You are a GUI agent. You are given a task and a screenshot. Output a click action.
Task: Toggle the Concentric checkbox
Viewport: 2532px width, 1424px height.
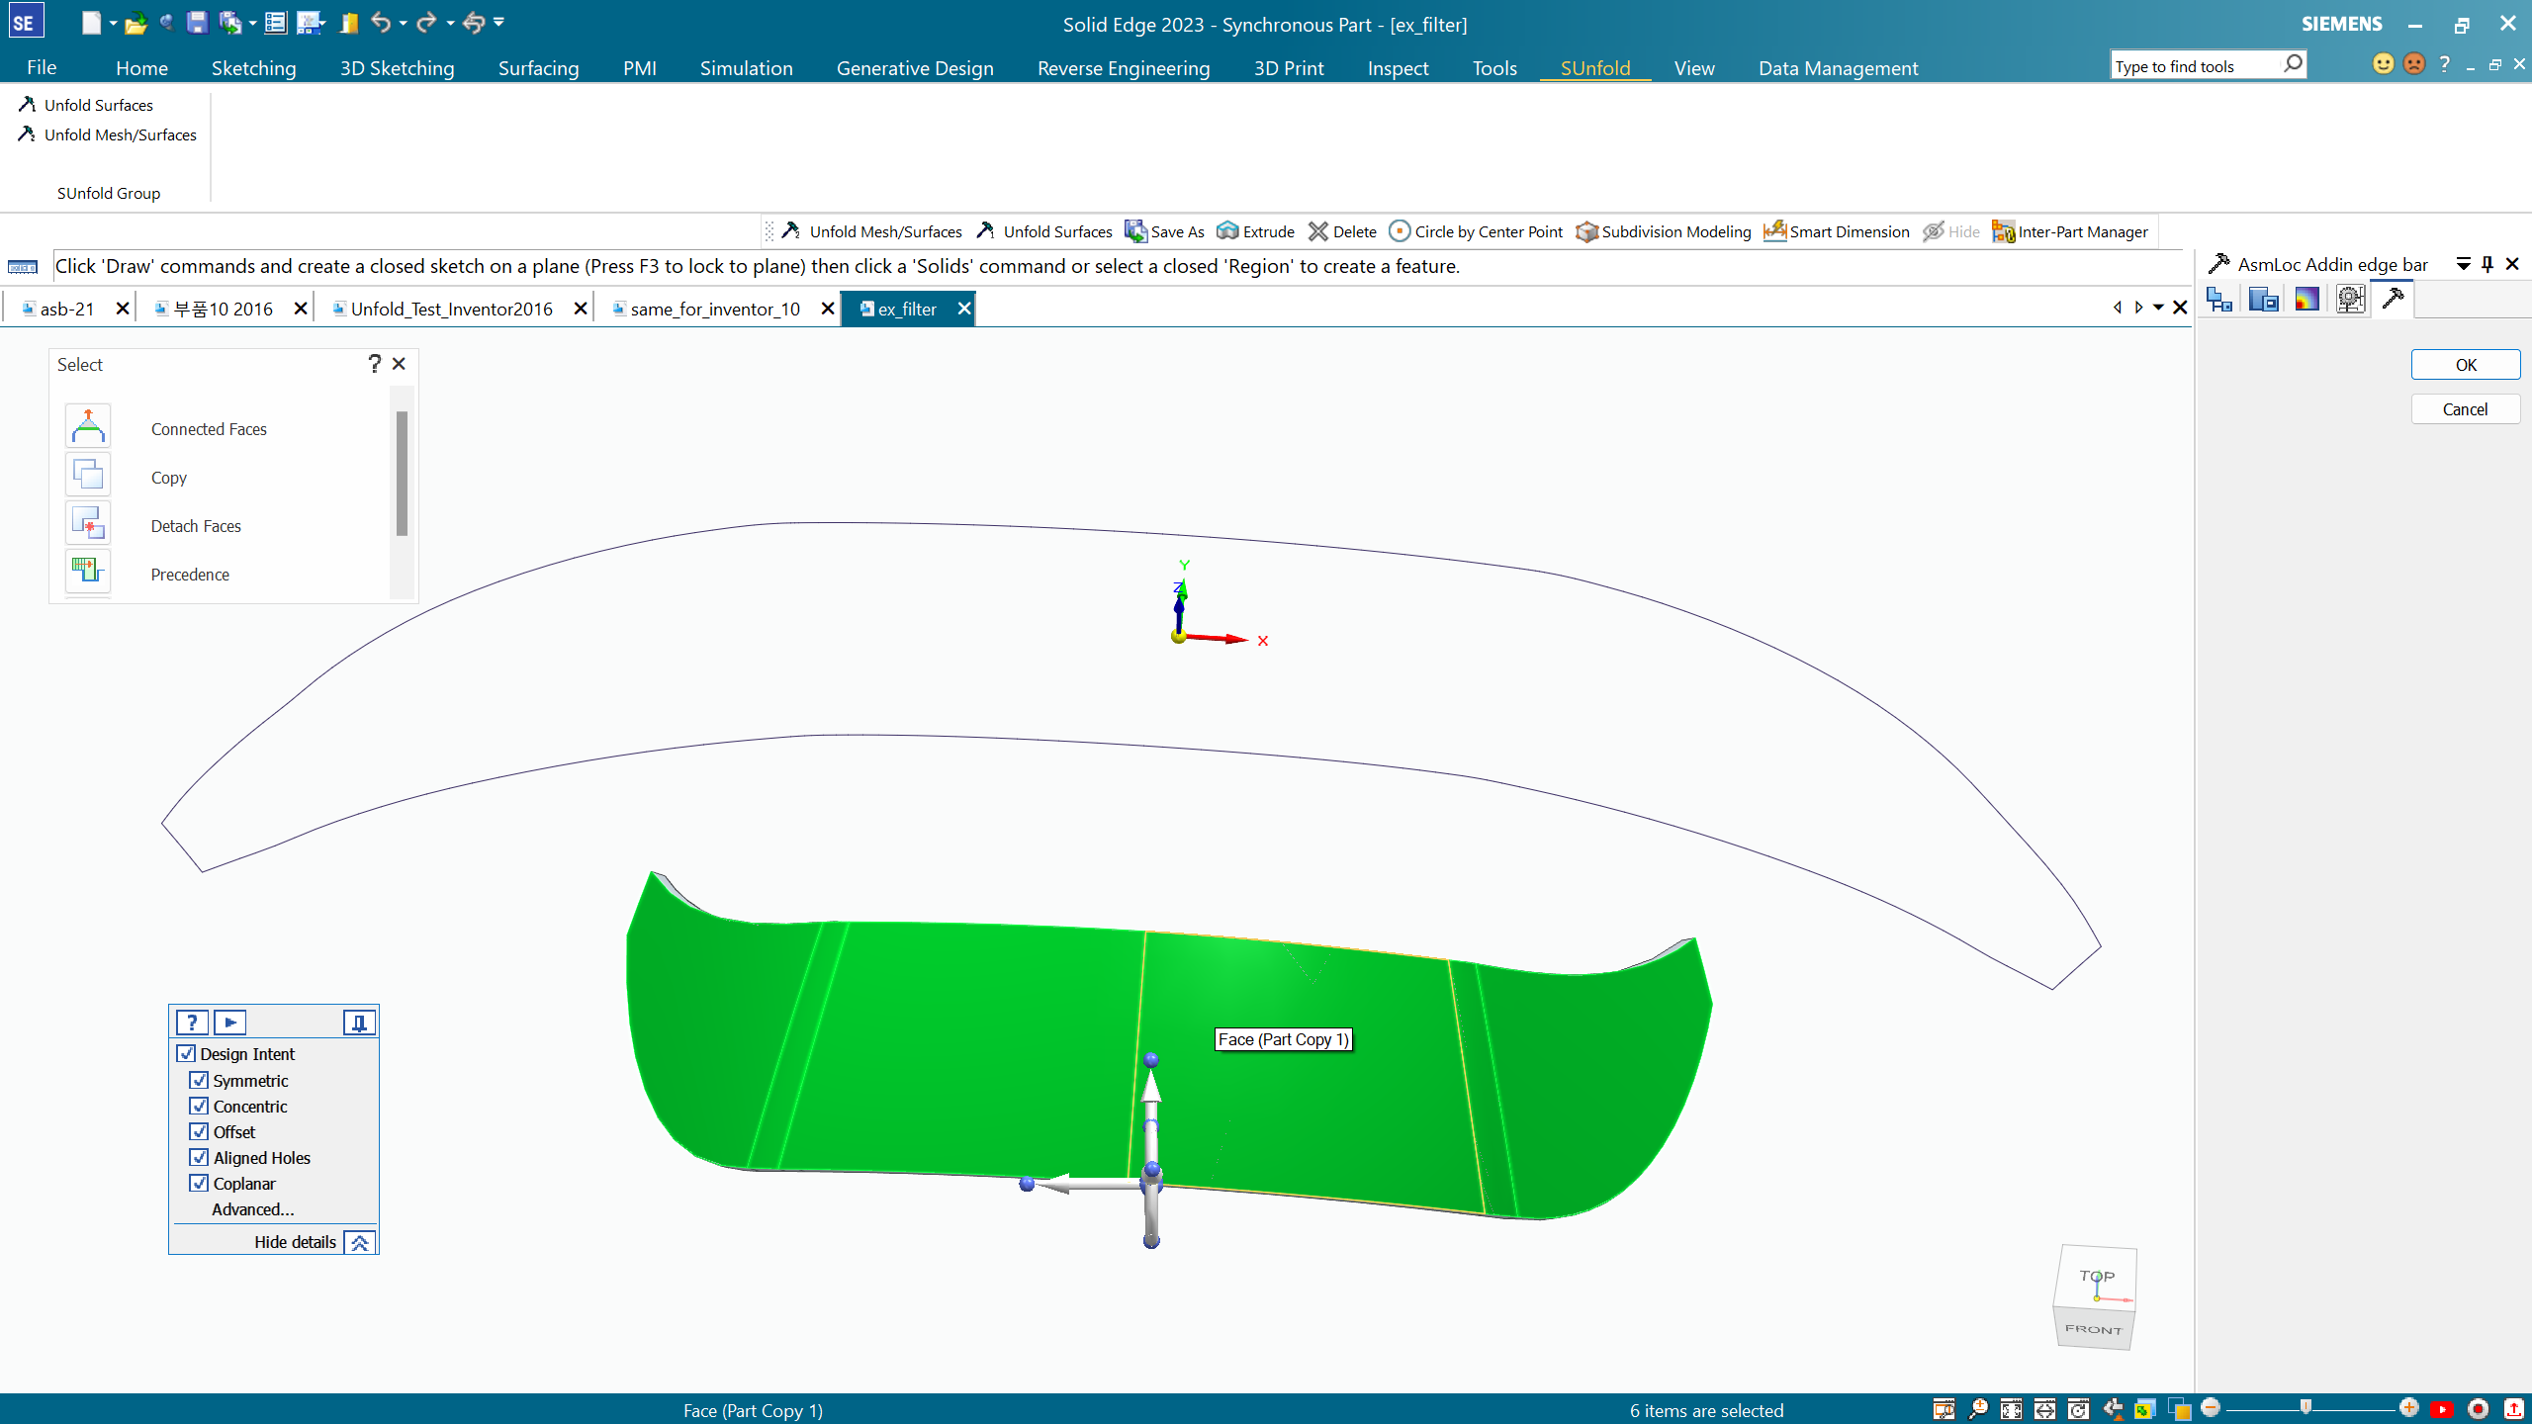pyautogui.click(x=199, y=1106)
